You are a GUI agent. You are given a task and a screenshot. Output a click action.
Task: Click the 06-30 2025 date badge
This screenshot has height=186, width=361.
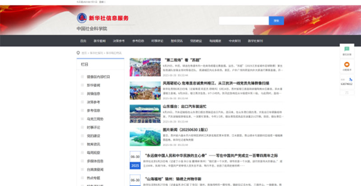coord(135,160)
